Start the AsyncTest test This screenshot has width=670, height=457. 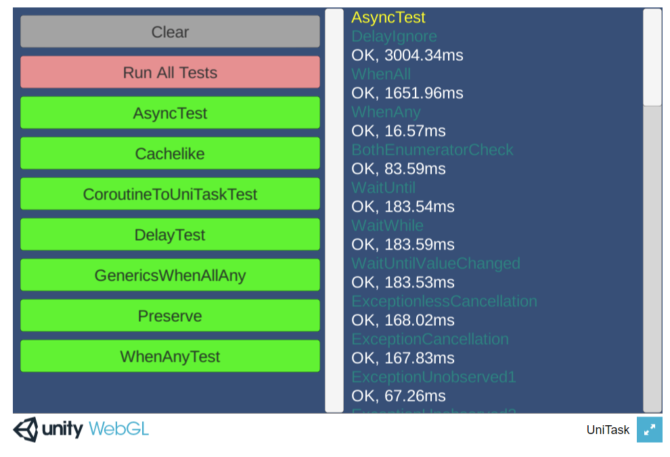tap(170, 112)
